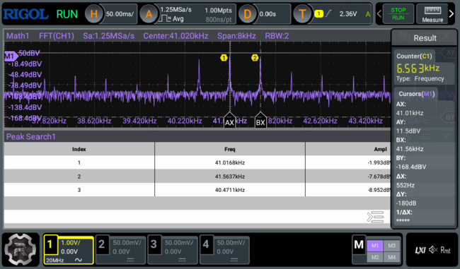Click Cursors(M1) heading
The height and width of the screenshot is (269, 460).
click(x=417, y=94)
